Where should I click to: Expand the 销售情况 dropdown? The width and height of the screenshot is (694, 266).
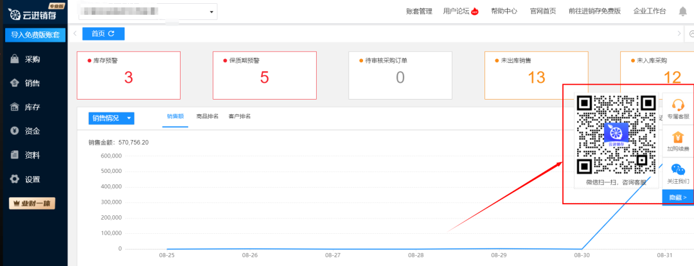tap(111, 118)
